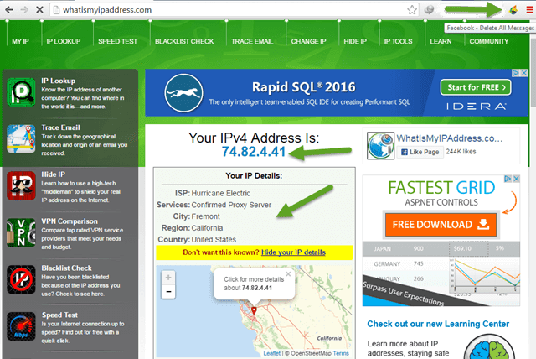Click the IP Lookup sidebar heading
Screen dimensions: 536x359
[58, 81]
